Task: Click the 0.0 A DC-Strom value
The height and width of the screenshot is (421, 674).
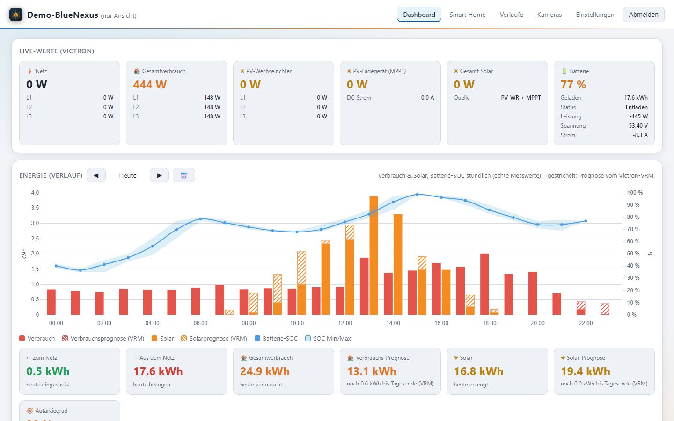Action: [427, 98]
